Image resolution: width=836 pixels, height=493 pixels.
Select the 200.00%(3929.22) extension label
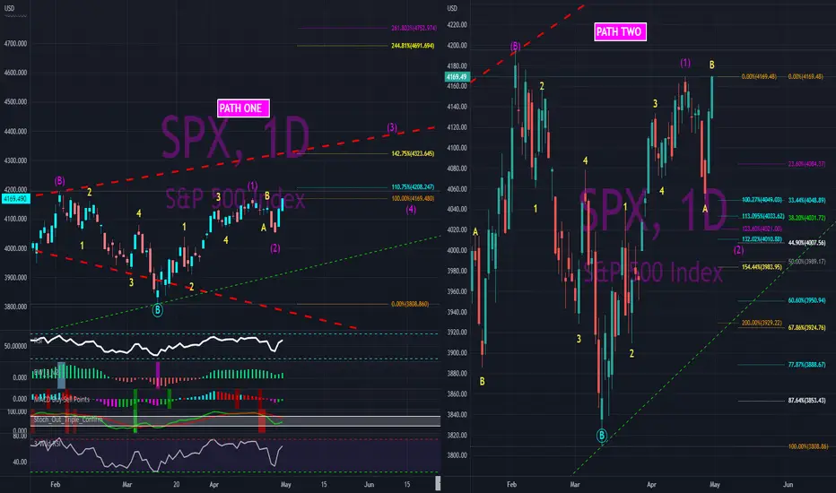[762, 323]
